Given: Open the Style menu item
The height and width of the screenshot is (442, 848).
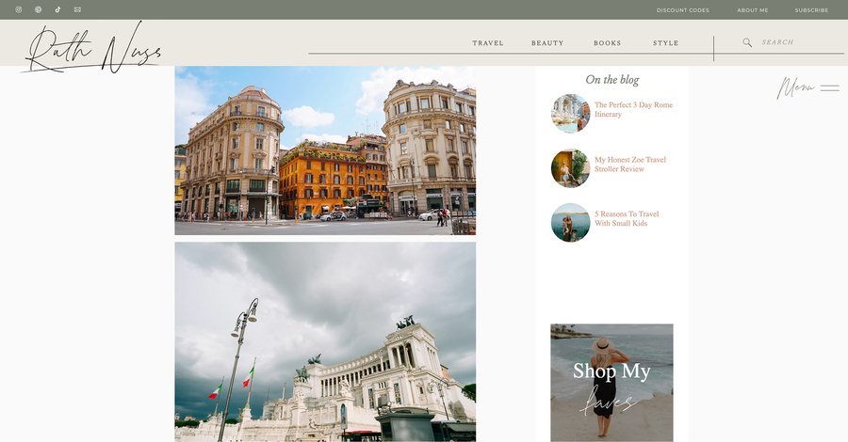Looking at the screenshot, I should (x=666, y=43).
